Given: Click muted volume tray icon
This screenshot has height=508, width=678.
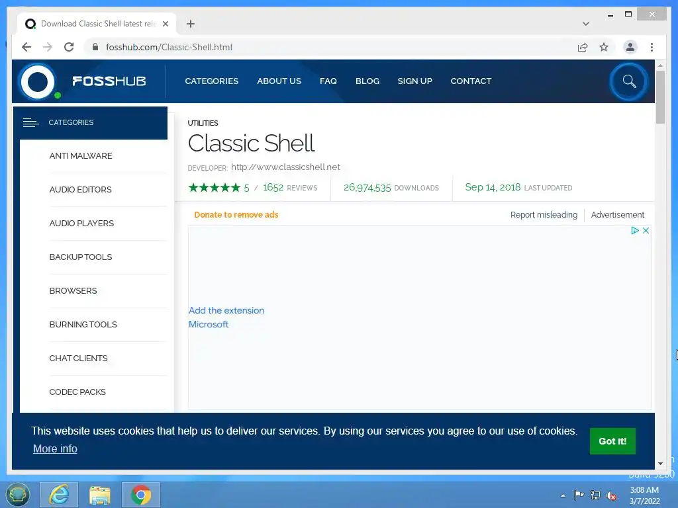Looking at the screenshot, I should tap(611, 495).
